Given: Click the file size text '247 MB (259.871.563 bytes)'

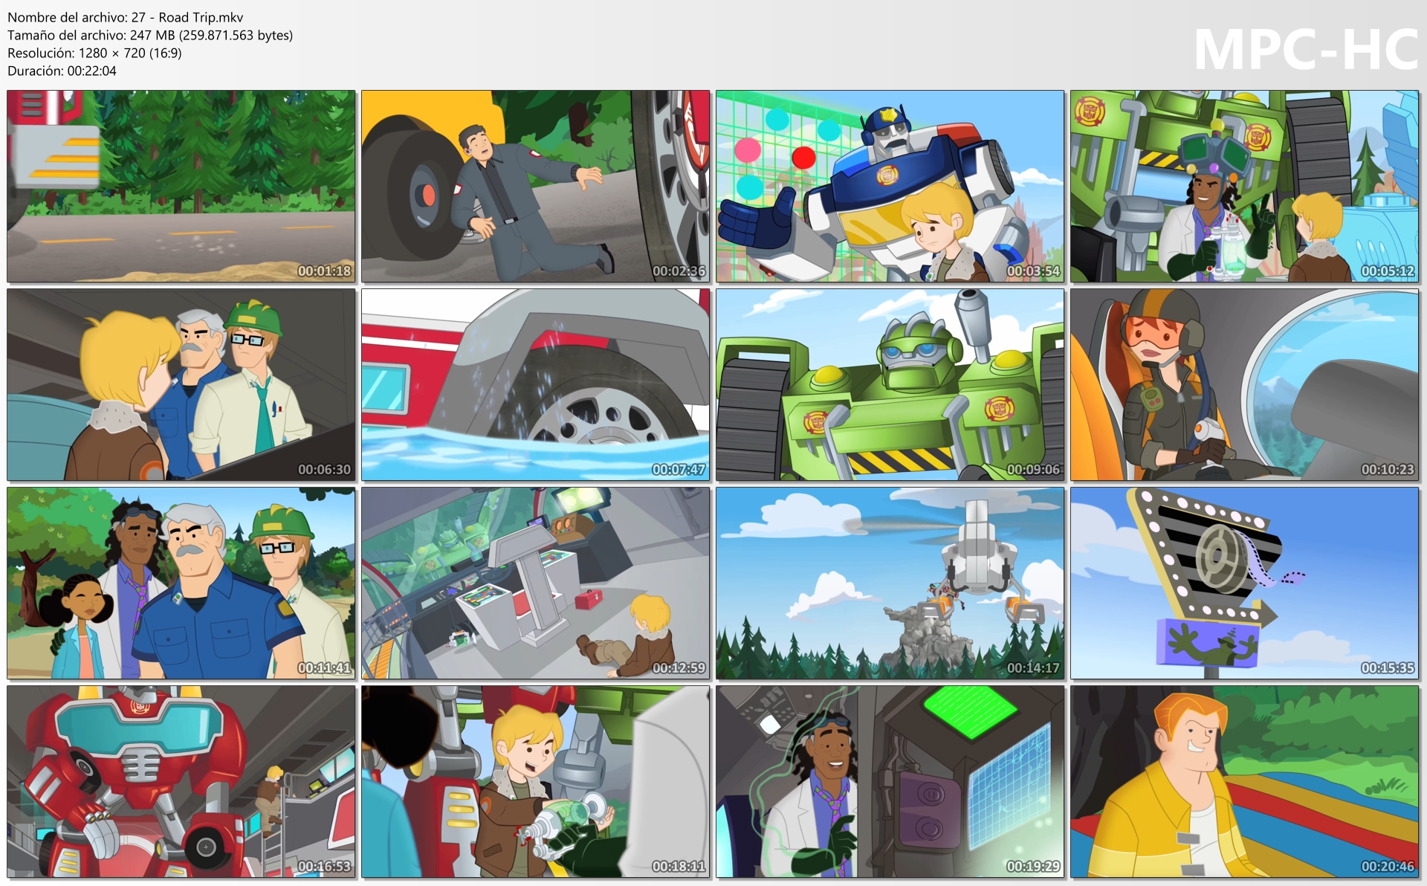Looking at the screenshot, I should point(211,35).
